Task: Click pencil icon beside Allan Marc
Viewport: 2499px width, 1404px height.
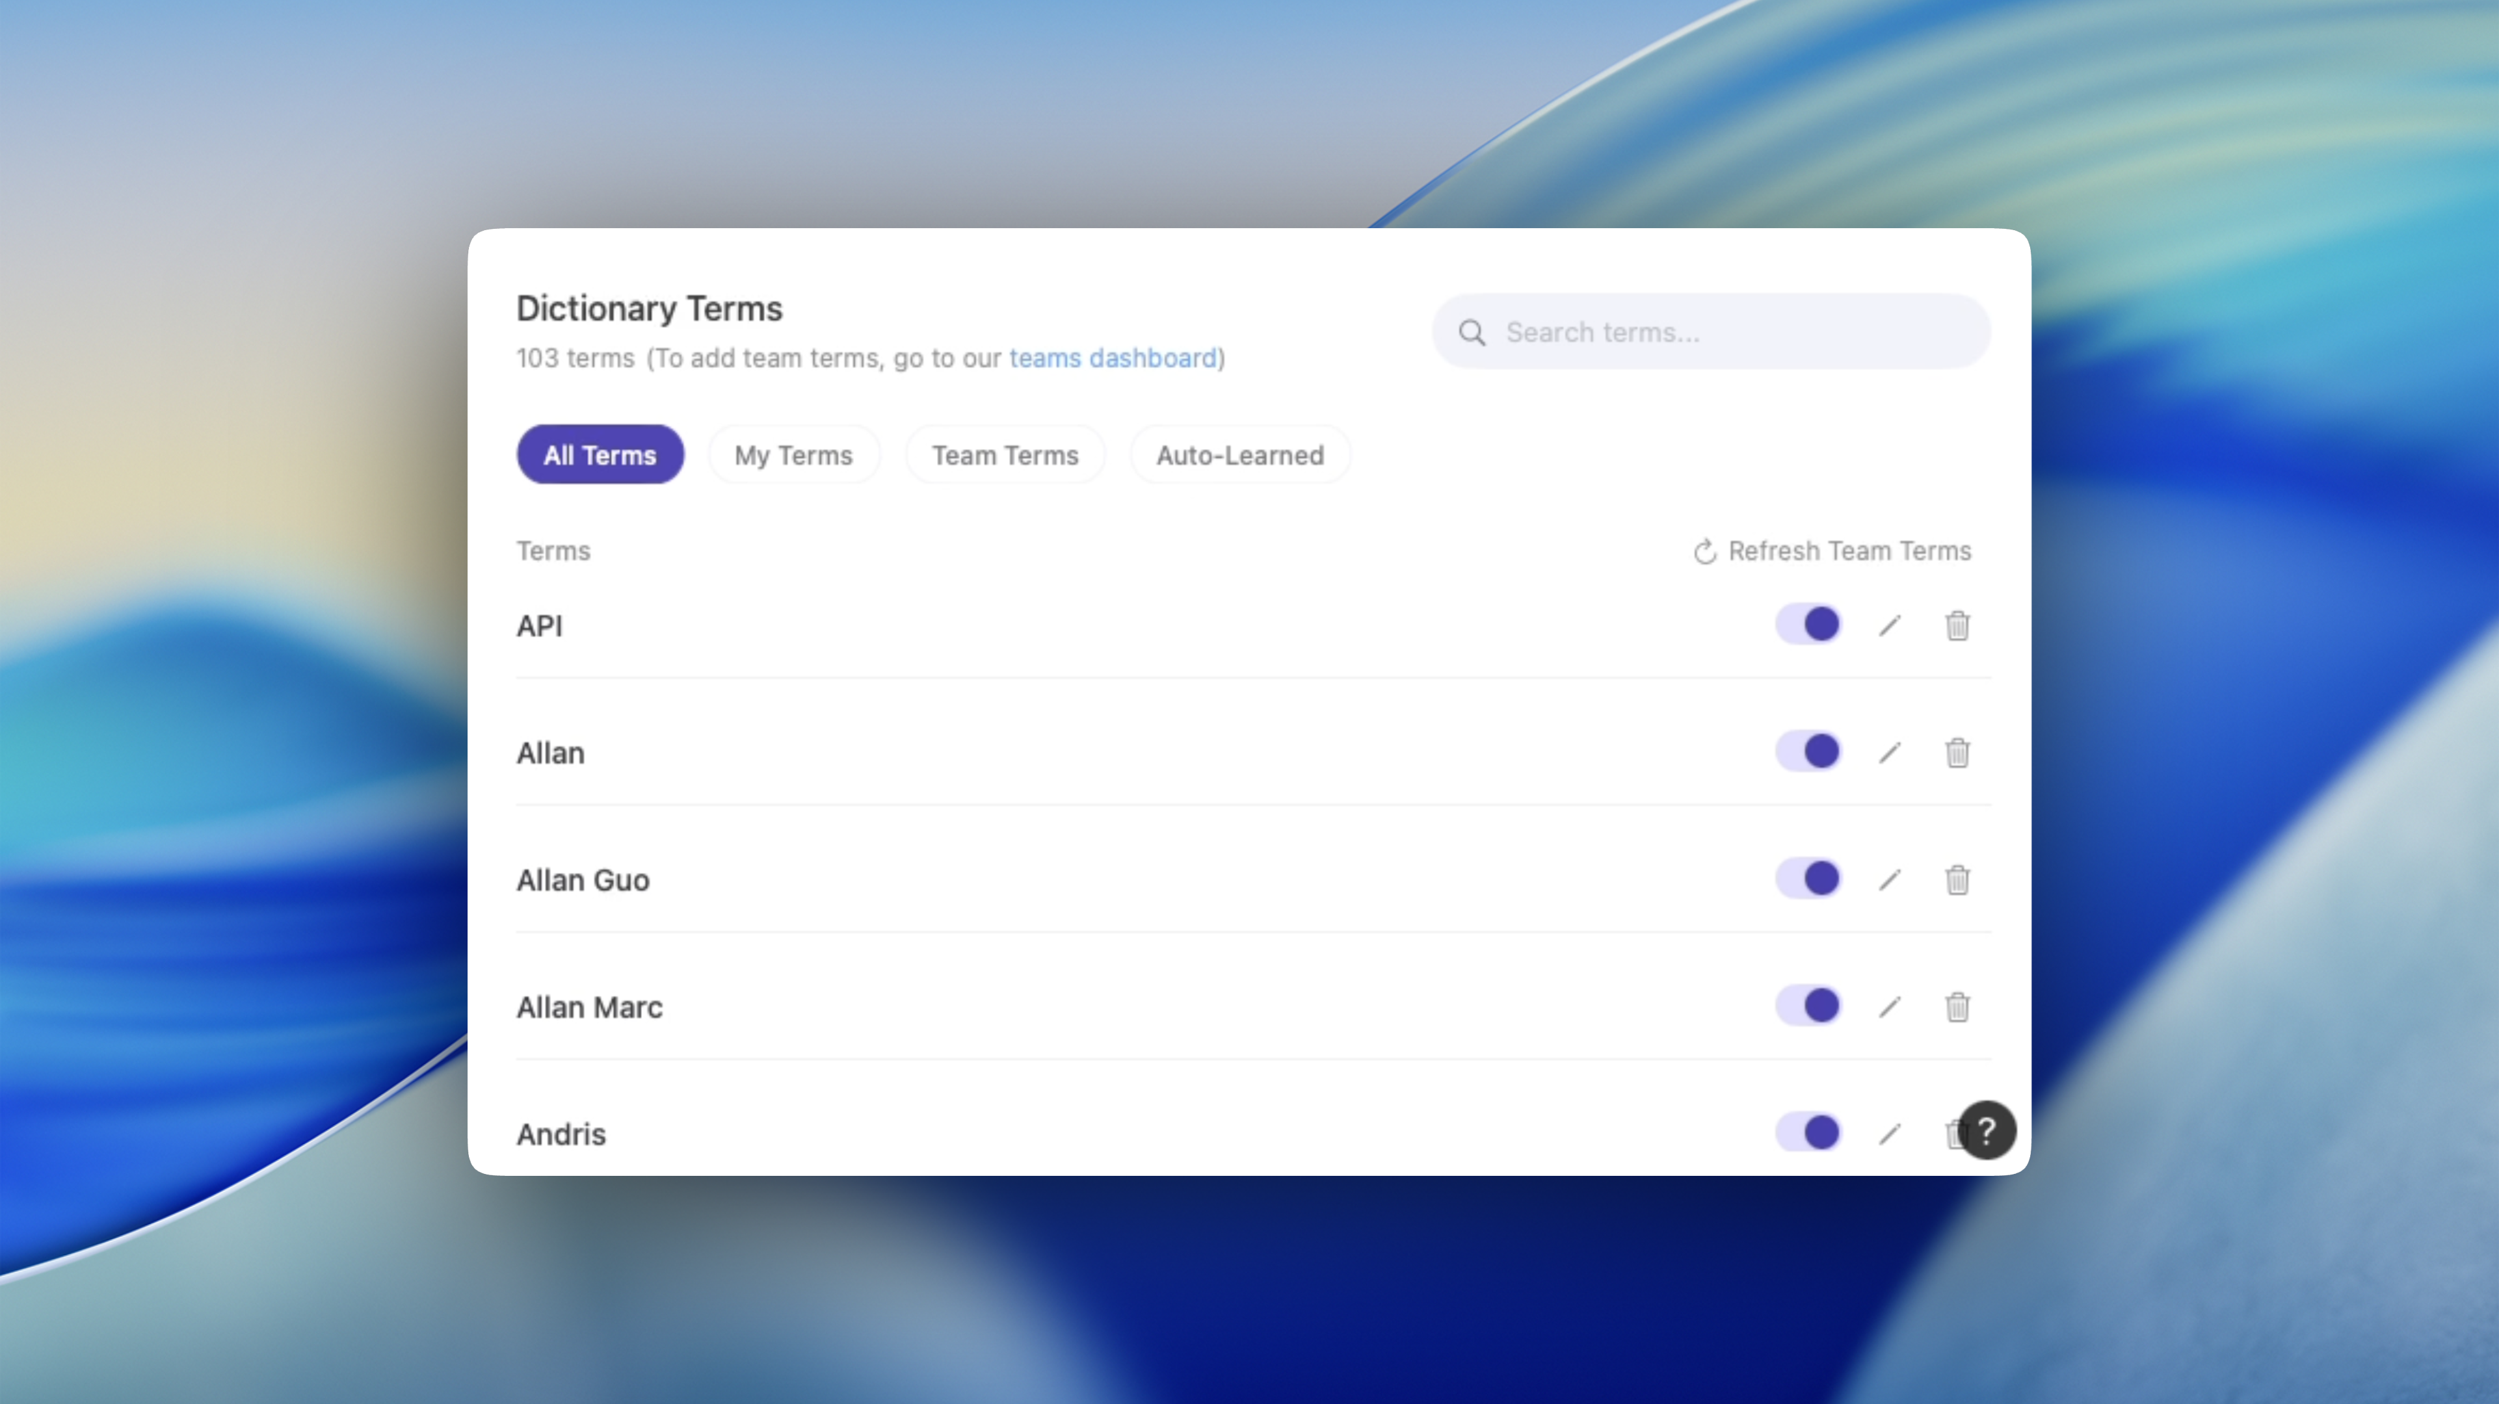Action: click(1889, 1006)
